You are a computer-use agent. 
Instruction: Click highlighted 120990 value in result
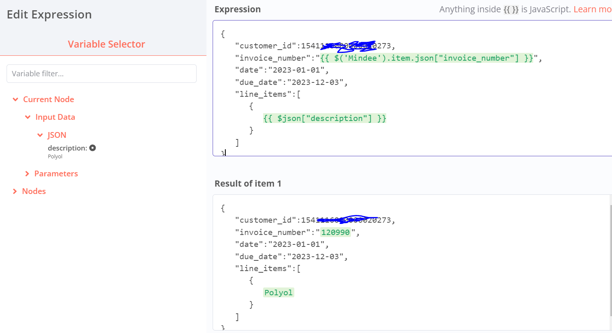(x=335, y=233)
